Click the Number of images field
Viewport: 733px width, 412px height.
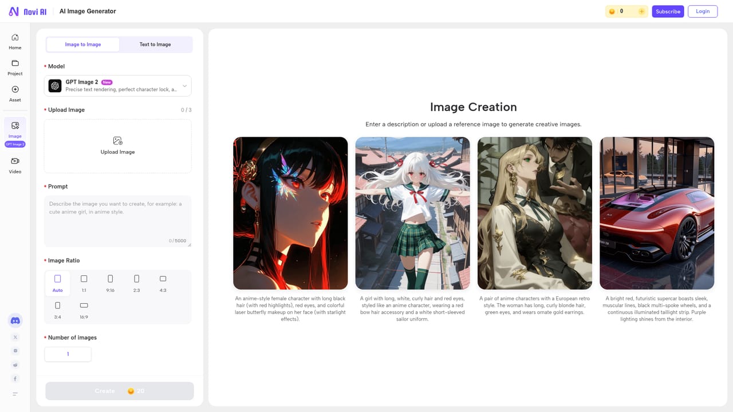(x=68, y=354)
